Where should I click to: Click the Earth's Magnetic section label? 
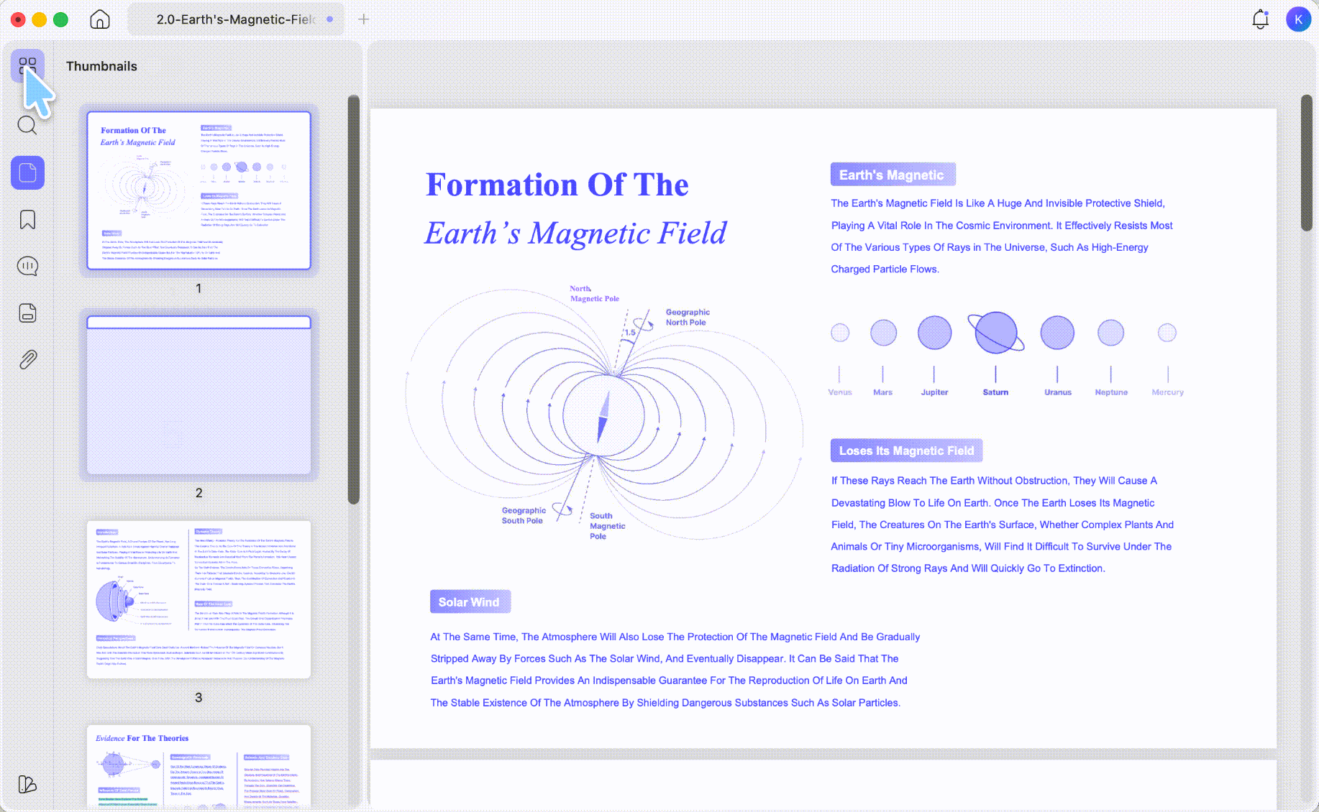pyautogui.click(x=893, y=175)
